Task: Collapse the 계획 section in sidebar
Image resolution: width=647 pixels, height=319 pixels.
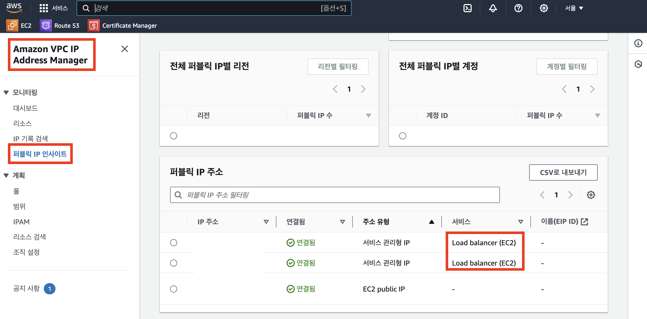Action: click(6, 175)
